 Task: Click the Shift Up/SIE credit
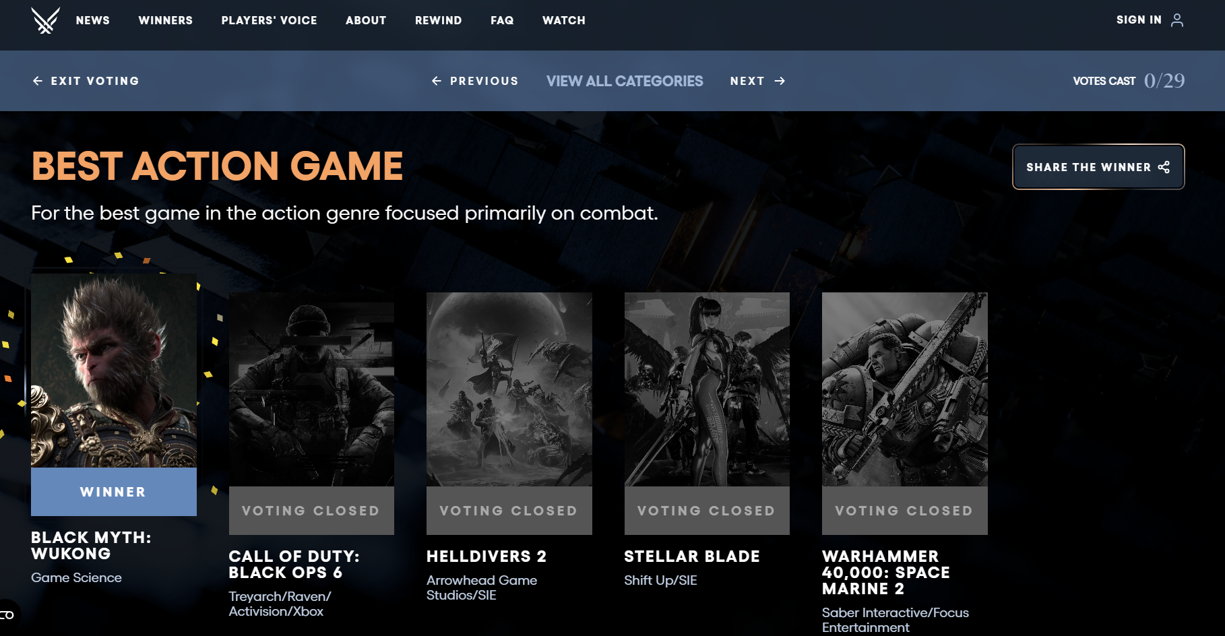tap(660, 580)
